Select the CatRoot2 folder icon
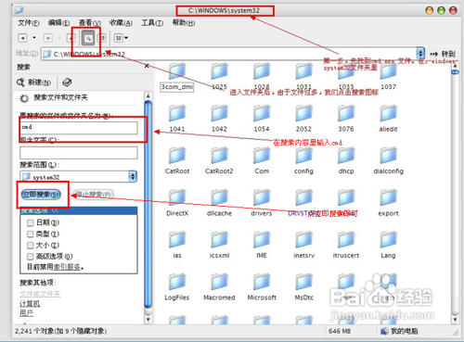Viewport: 464px width, 342px height. 219,156
